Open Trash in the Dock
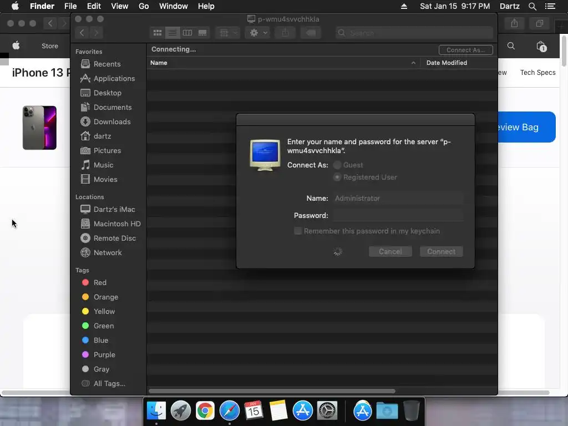The width and height of the screenshot is (568, 426). click(x=412, y=411)
